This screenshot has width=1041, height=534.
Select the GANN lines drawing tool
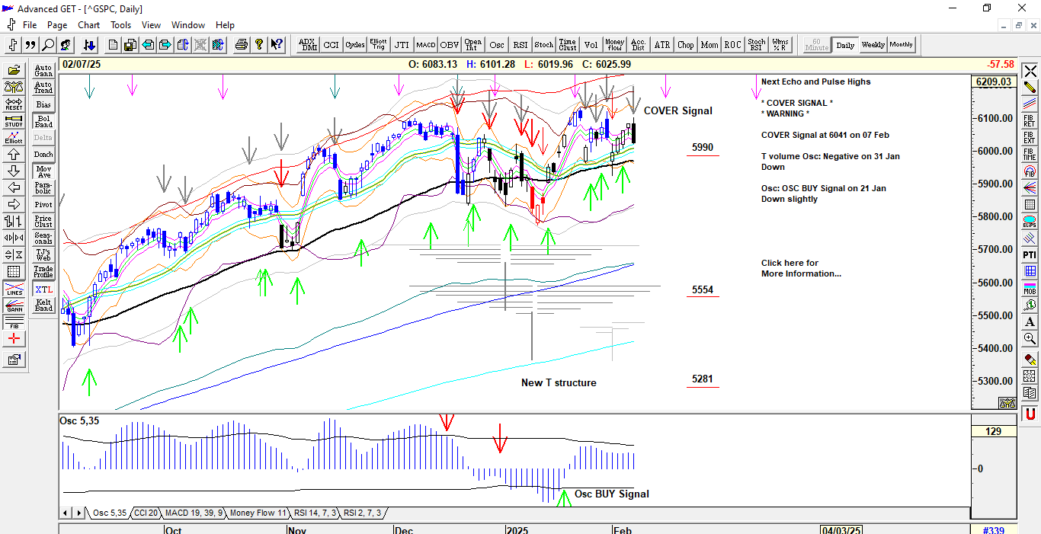pos(14,307)
